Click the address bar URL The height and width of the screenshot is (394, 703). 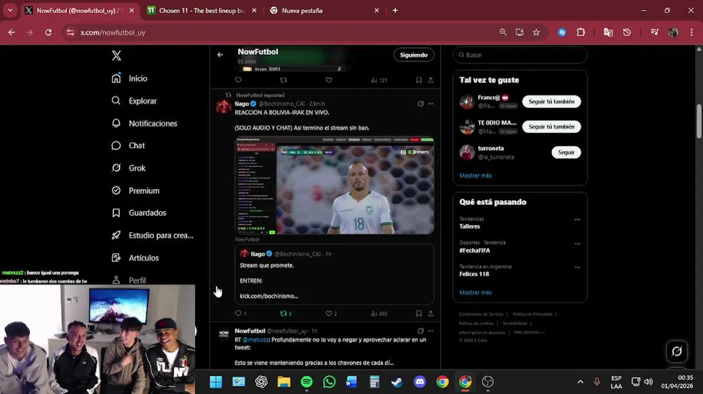pos(113,32)
